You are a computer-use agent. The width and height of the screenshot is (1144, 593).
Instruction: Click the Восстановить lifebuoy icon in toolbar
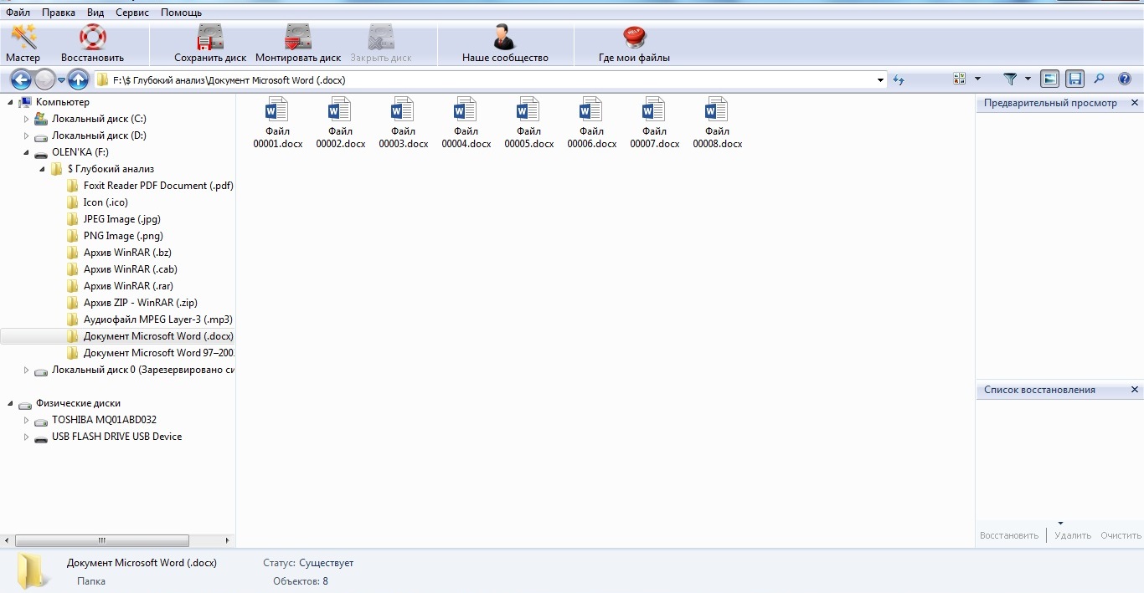click(x=92, y=44)
